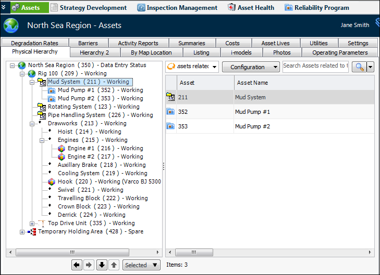
Task: Click the down arrow navigation button
Action: 102,265
